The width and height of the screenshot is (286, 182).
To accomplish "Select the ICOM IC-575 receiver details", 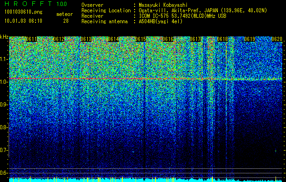I will pyautogui.click(x=182, y=16).
